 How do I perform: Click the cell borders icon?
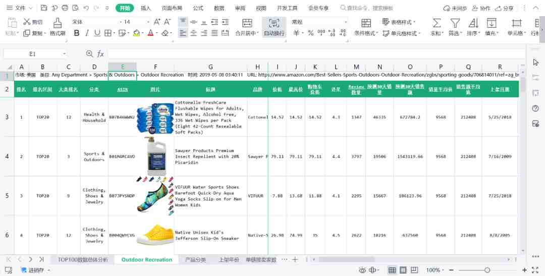[x=108, y=33]
